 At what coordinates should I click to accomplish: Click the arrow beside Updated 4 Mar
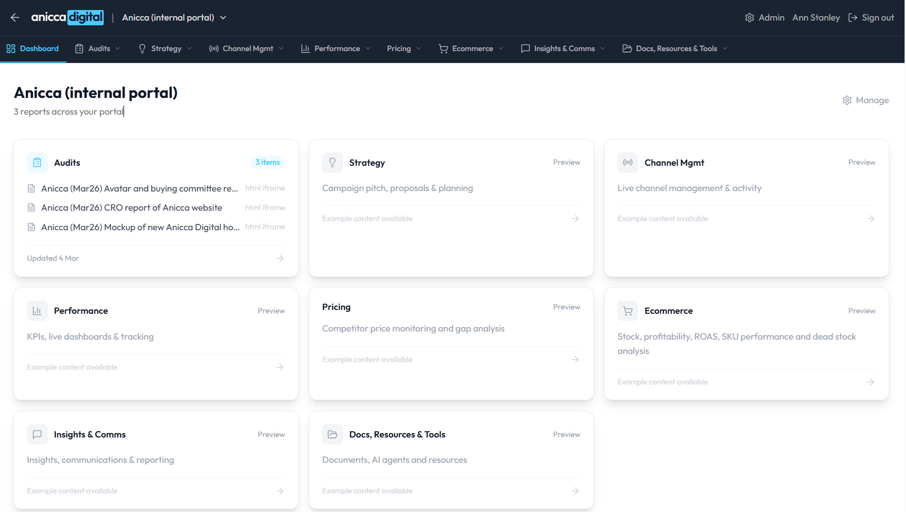click(280, 258)
